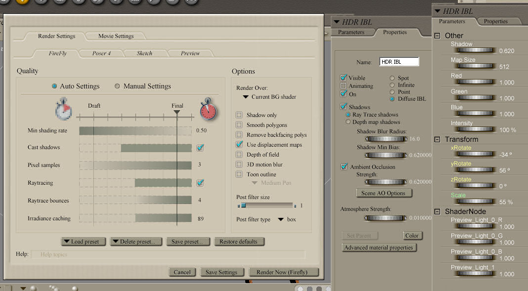528x291 pixels.
Task: Select the Poser 4 renderer tab
Action: point(101,53)
